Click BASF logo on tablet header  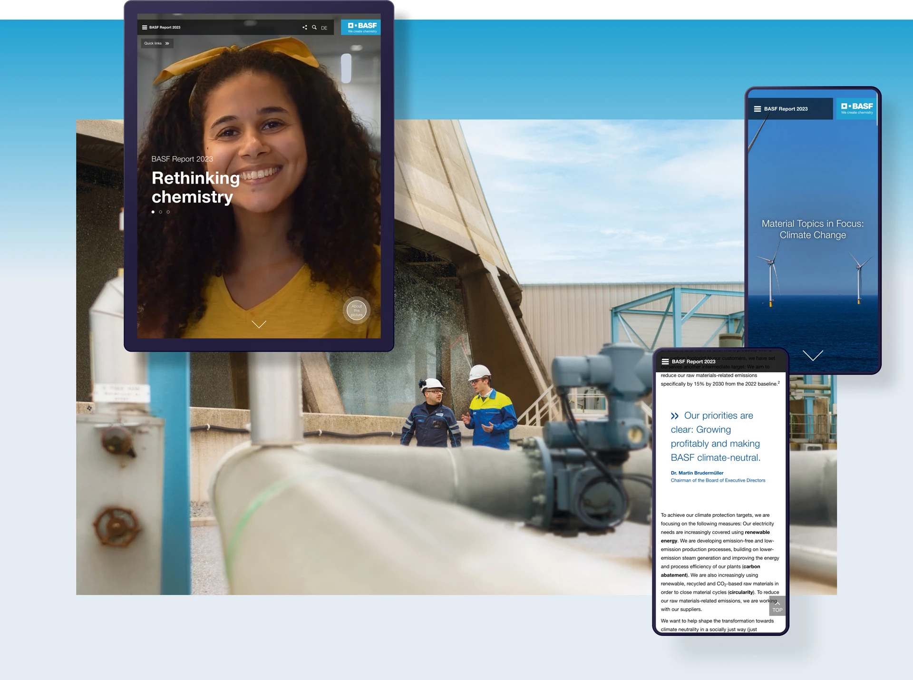tap(362, 28)
